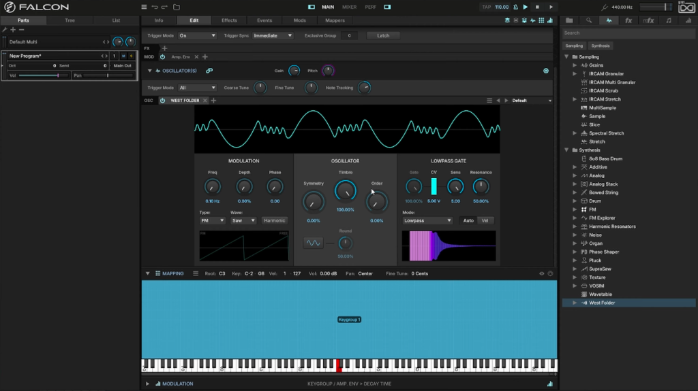The image size is (698, 391).
Task: Solo the New Program part
Action: [131, 56]
